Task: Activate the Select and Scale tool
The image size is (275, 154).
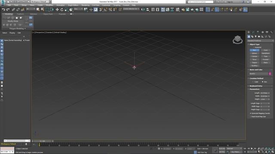Action: point(66,9)
